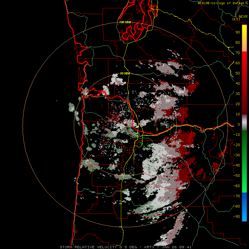Click the 30 value on the velocity scale
The width and height of the screenshot is (249, 249).
tap(238, 94)
